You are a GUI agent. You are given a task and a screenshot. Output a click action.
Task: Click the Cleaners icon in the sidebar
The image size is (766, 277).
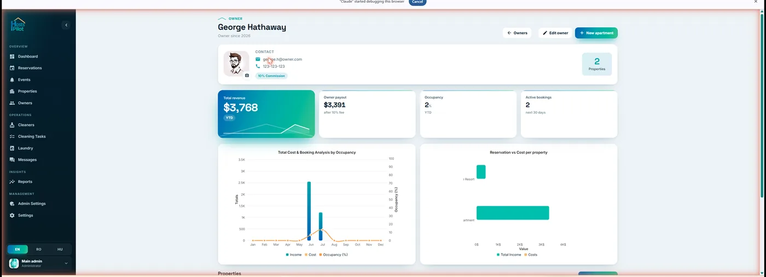click(x=12, y=125)
